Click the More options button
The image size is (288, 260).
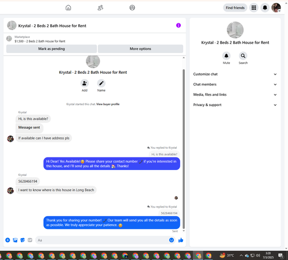pos(141,49)
